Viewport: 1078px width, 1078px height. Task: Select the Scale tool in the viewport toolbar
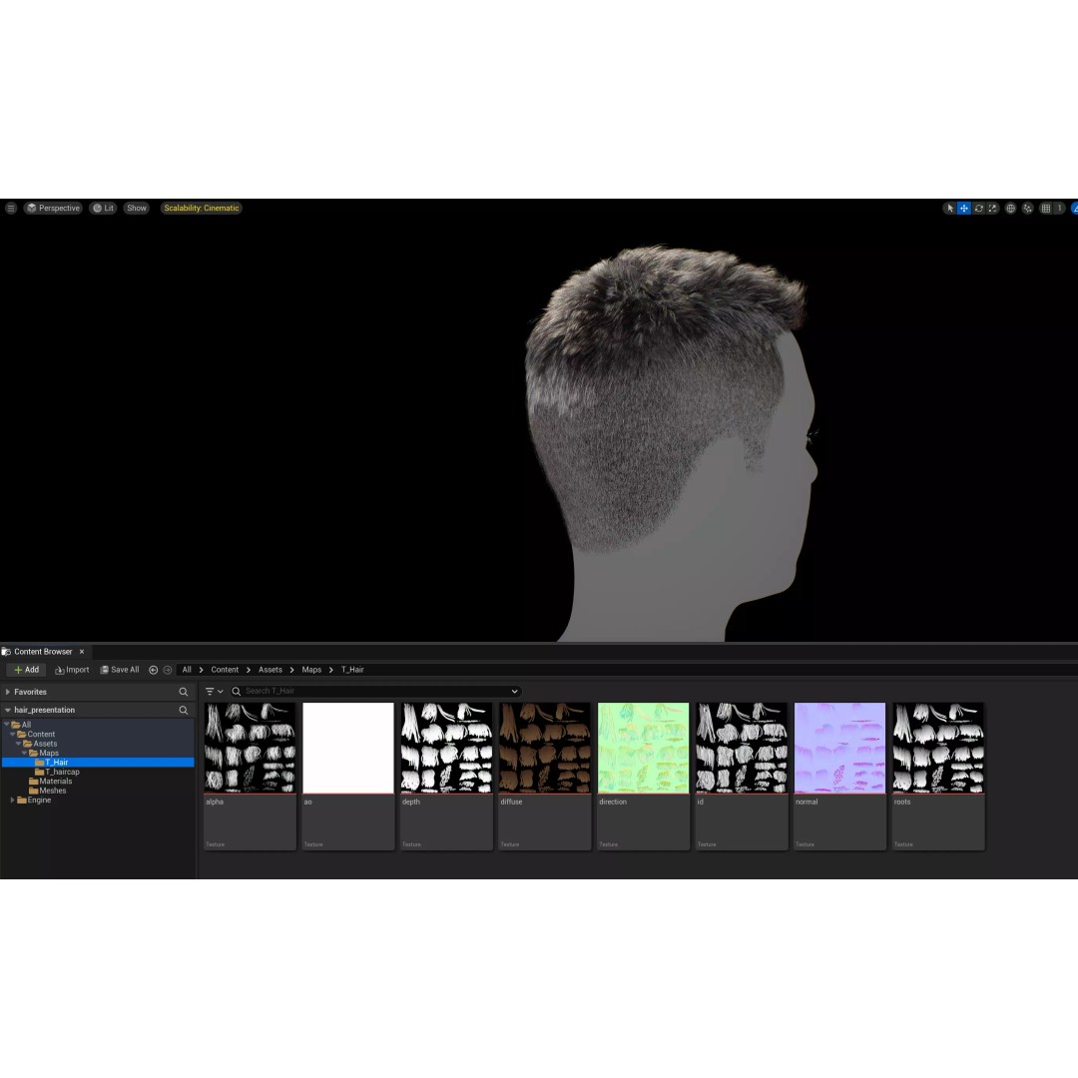(993, 209)
